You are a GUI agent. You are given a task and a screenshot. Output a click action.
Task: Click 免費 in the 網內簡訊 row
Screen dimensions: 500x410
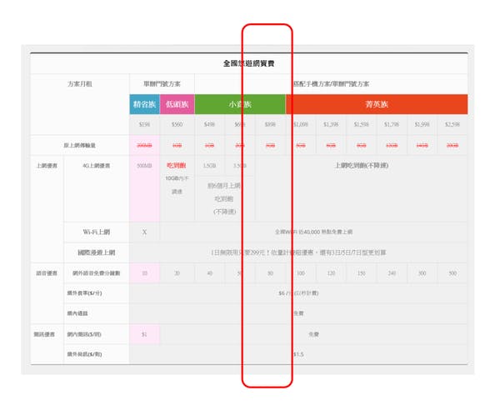point(314,334)
